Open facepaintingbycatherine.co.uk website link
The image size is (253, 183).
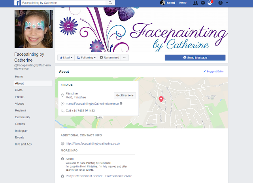coord(93,143)
